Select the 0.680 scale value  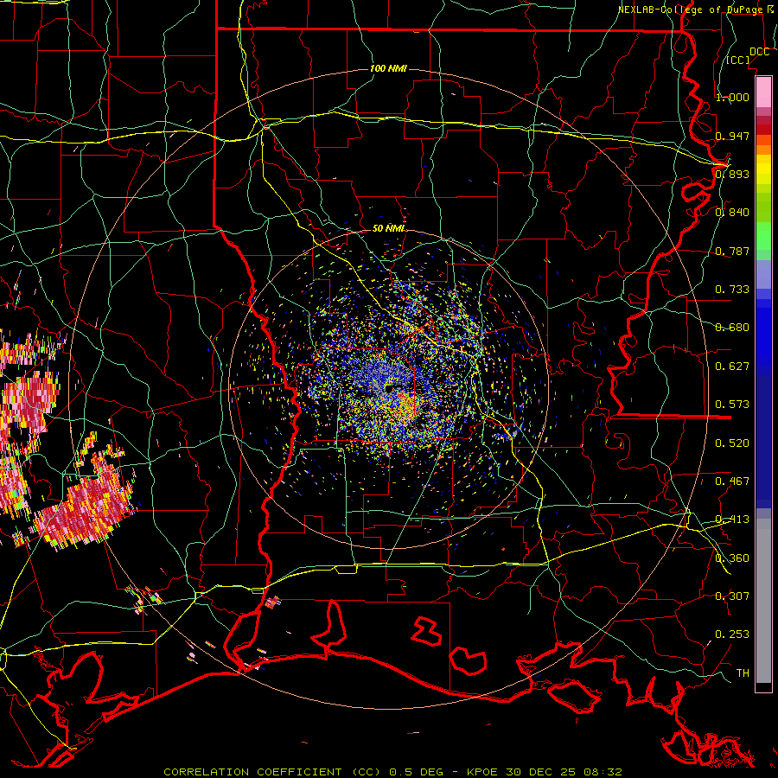pyautogui.click(x=732, y=328)
